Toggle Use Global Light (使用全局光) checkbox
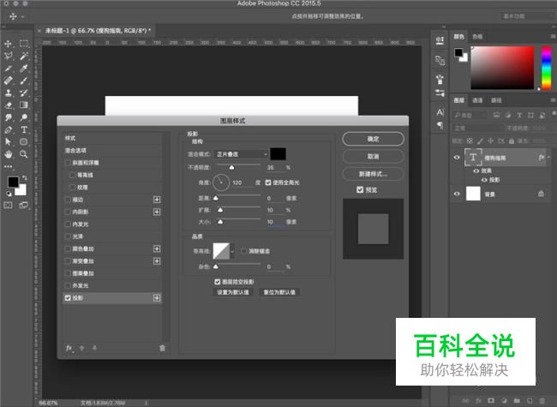 tap(268, 183)
